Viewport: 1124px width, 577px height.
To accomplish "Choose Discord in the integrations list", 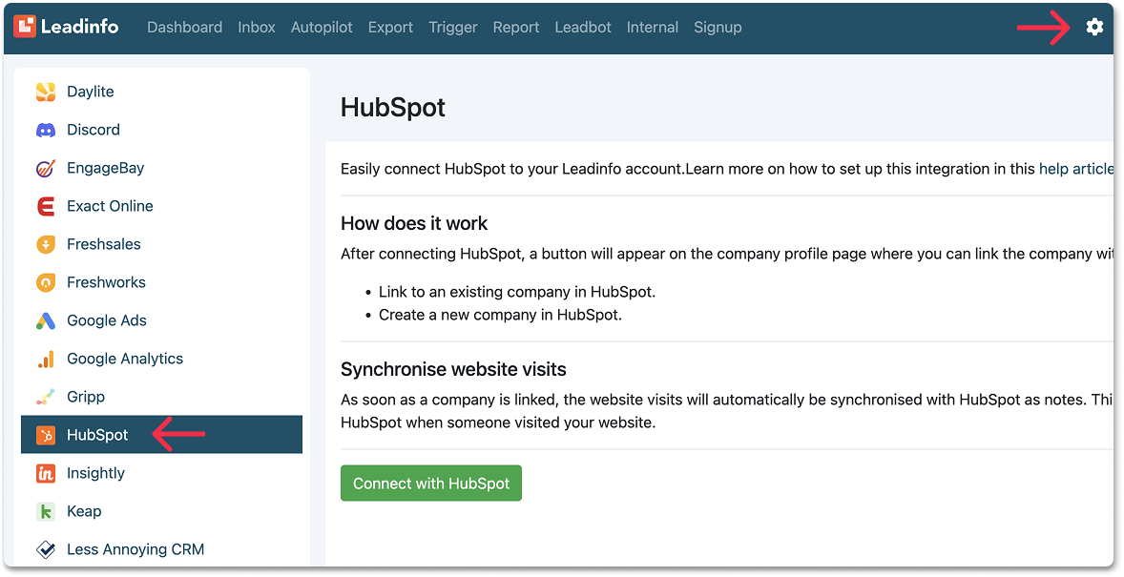I will point(94,130).
